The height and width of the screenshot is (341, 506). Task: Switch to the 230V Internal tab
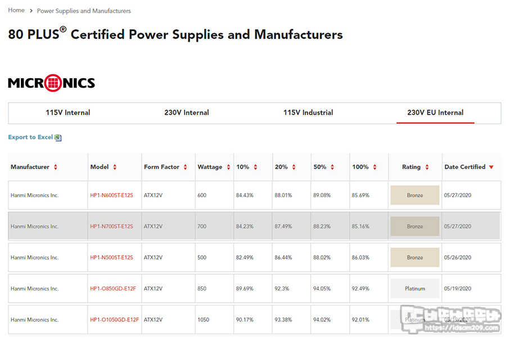pyautogui.click(x=187, y=112)
